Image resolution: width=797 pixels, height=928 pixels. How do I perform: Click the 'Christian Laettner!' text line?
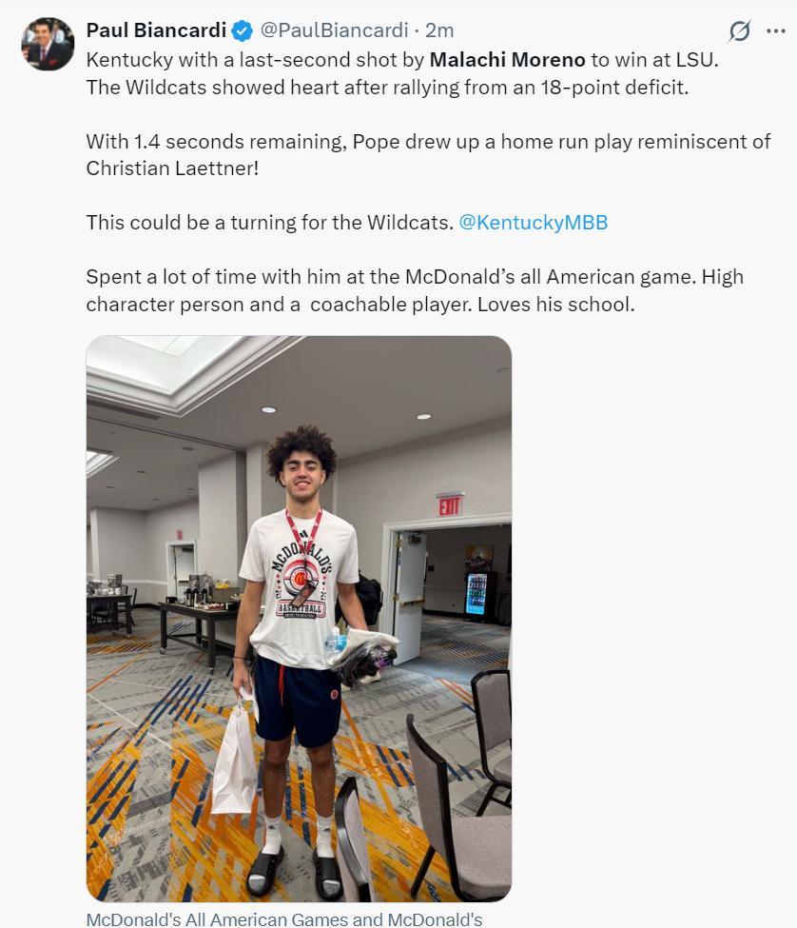click(x=173, y=168)
